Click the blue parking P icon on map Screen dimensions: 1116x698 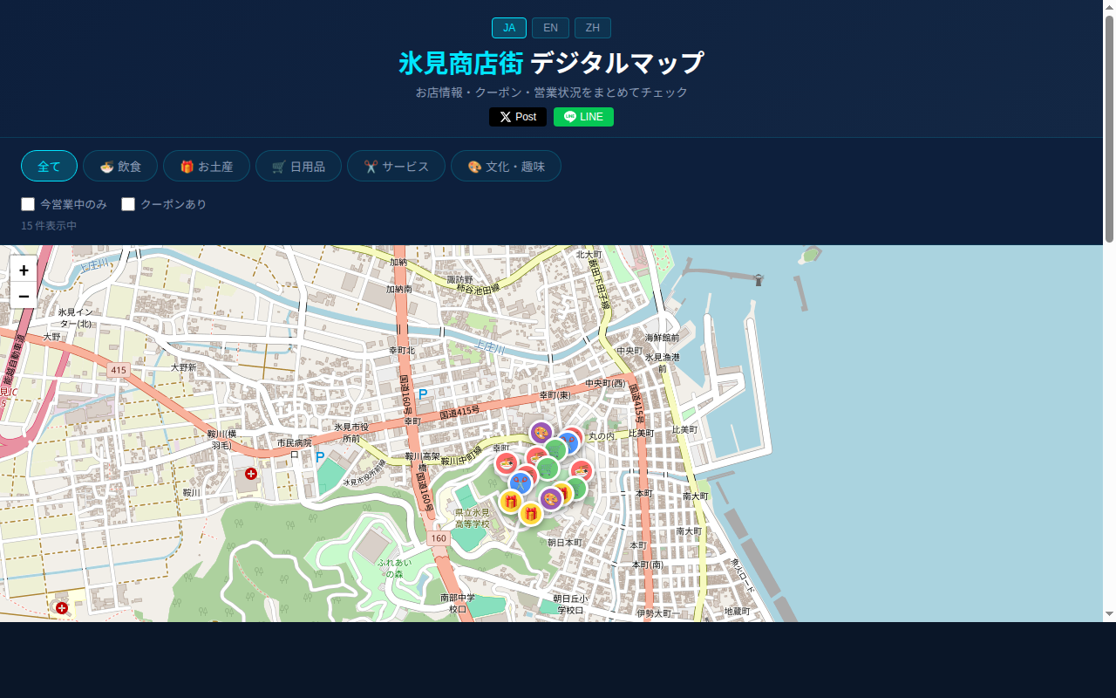tap(423, 394)
